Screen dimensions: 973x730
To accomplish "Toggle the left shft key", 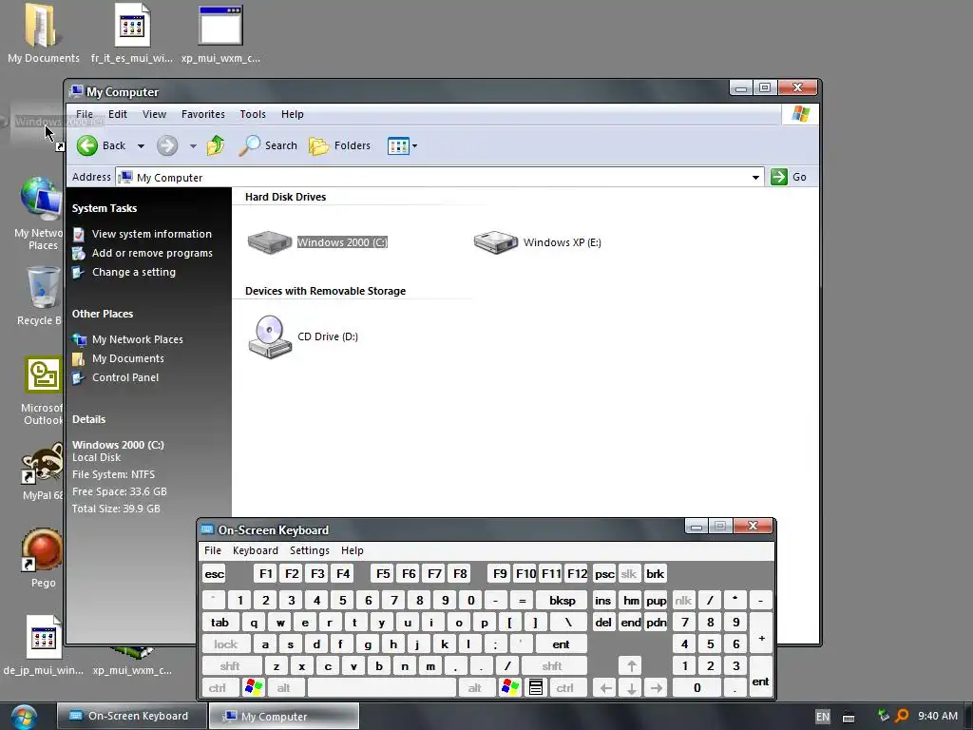I will pyautogui.click(x=230, y=666).
